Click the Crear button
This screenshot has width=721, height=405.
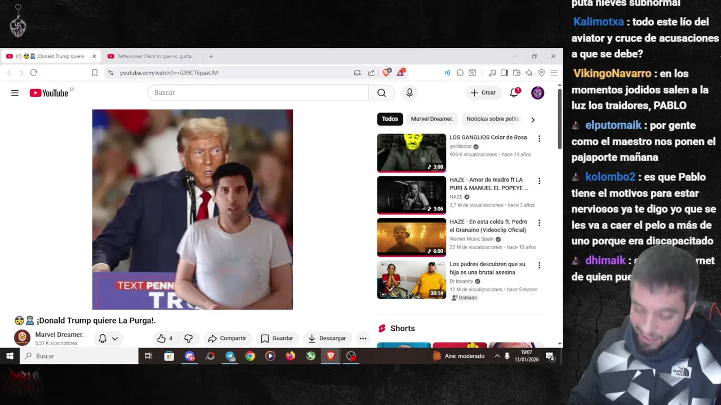483,93
